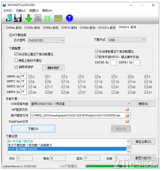Switch to the CH32Fx 系列 tab

pos(107,28)
